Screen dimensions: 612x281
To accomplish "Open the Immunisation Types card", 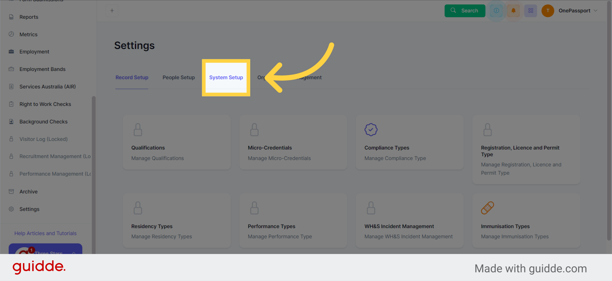I will coord(526,221).
